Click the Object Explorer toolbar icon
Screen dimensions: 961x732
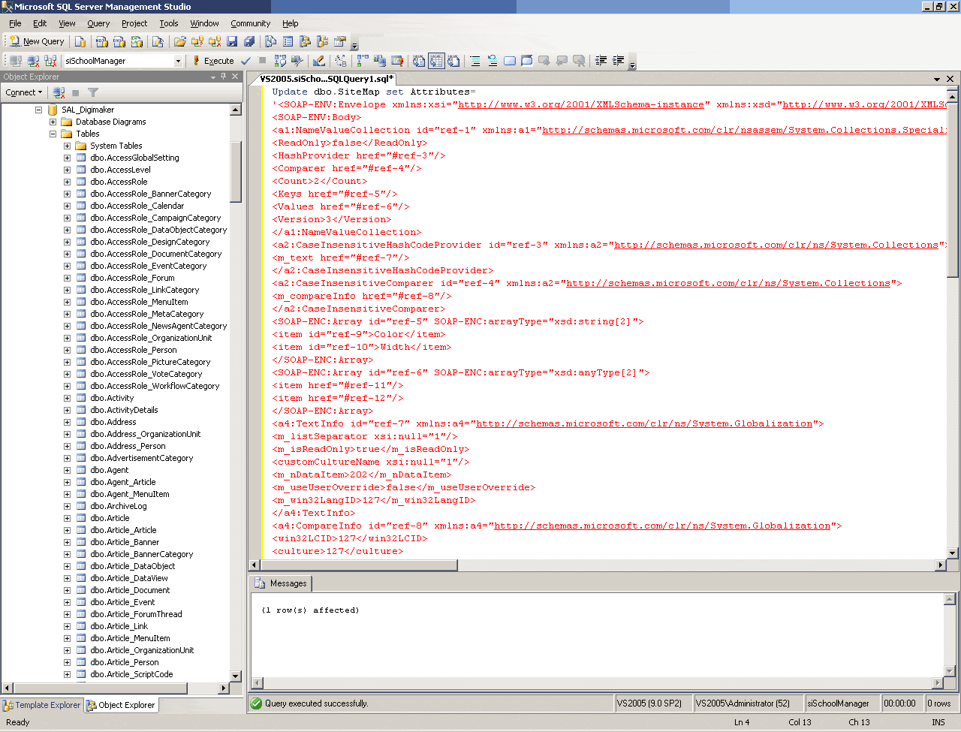coord(306,41)
